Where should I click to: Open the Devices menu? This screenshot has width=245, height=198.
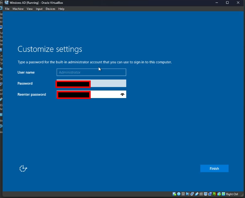point(50,9)
